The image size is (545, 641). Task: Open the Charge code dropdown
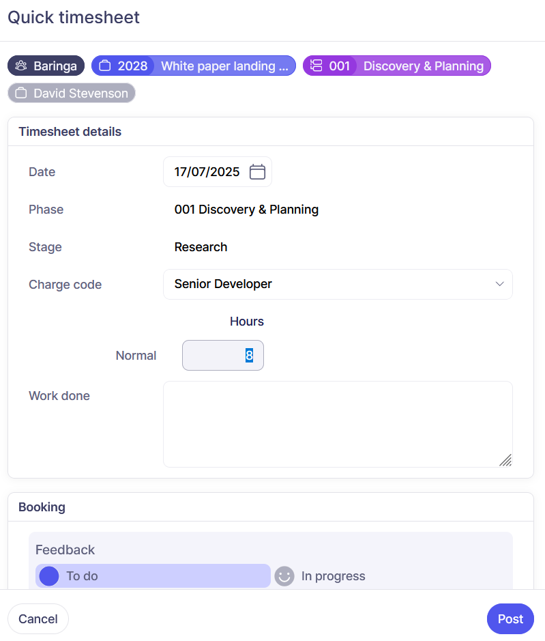tap(327, 284)
